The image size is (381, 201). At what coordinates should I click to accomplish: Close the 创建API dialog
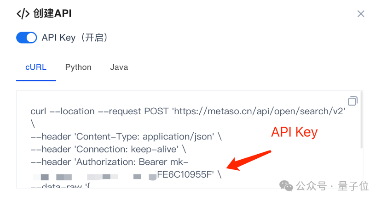(361, 14)
